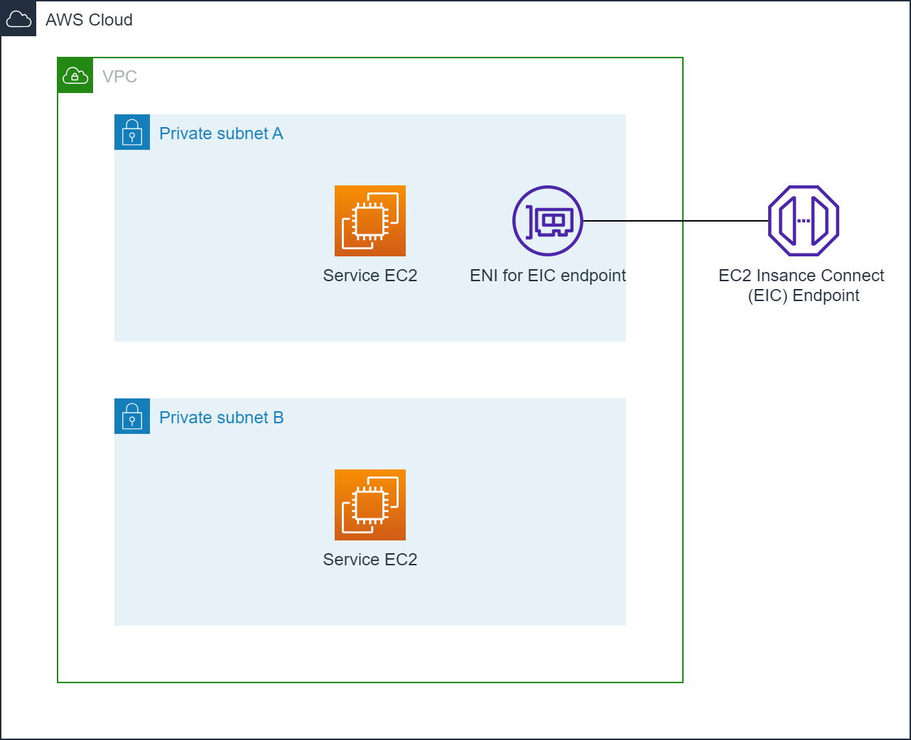Click the AWS Cloud icon in the corner
The height and width of the screenshot is (740, 911).
pos(18,19)
